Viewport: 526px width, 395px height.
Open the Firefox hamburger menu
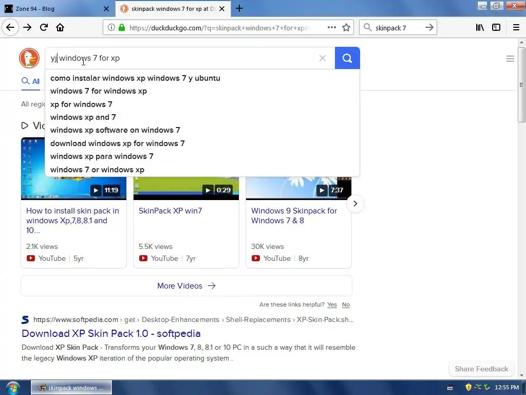(x=516, y=28)
